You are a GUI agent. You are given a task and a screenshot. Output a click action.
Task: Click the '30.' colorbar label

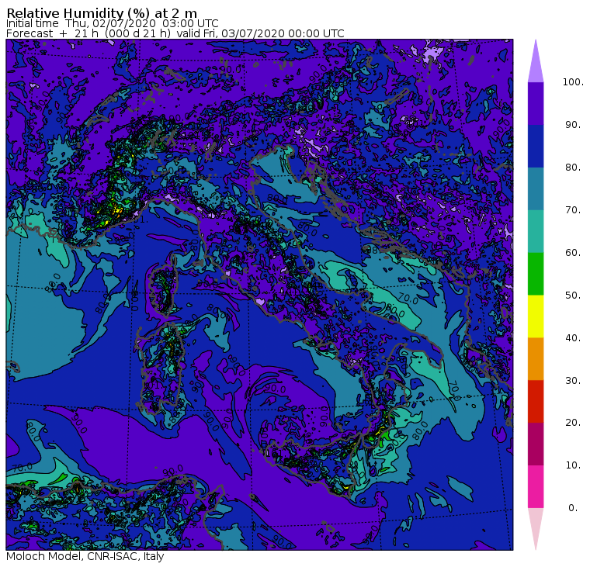(573, 380)
